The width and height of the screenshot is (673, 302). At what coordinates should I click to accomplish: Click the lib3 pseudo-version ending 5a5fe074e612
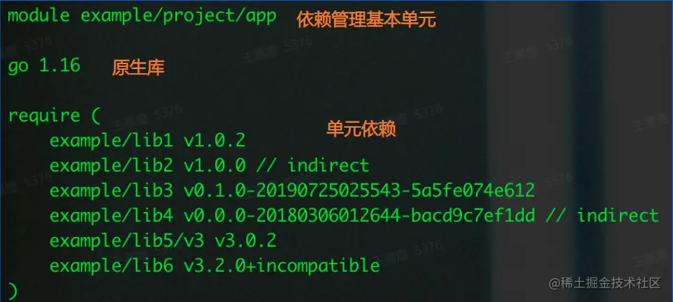coord(359,190)
